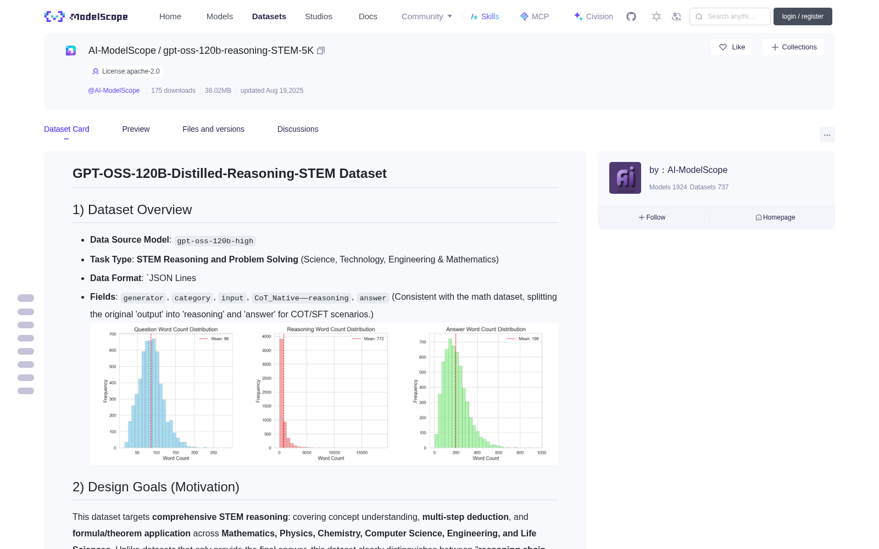This screenshot has width=879, height=549.
Task: Click the gpt-oss-120b-high code tag
Action: (215, 241)
